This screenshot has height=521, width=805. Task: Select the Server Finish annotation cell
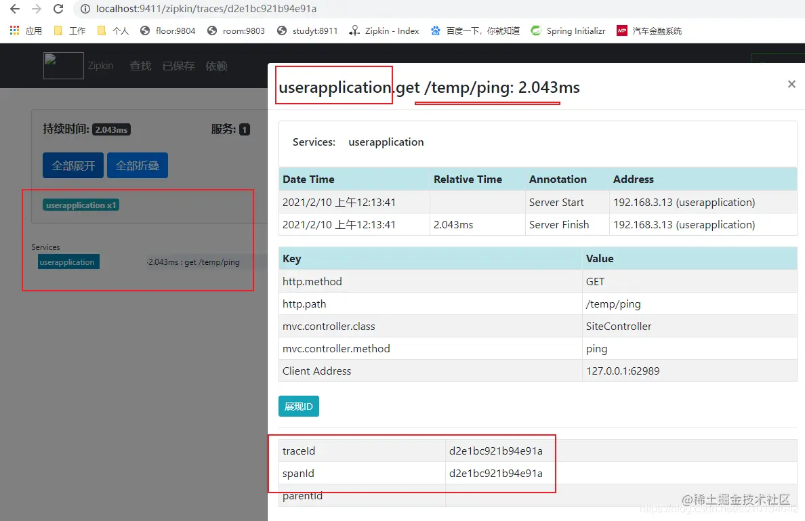point(566,224)
